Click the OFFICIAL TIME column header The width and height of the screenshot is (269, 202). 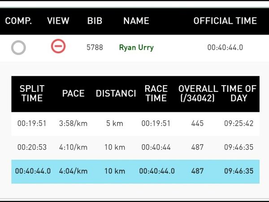click(x=225, y=21)
